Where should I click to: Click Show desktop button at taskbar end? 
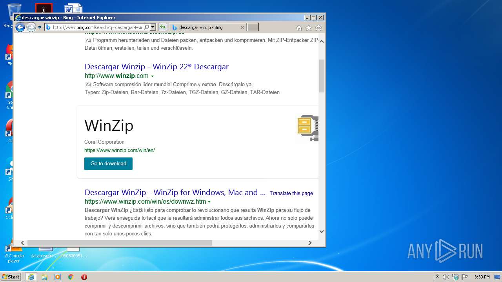coord(497,277)
